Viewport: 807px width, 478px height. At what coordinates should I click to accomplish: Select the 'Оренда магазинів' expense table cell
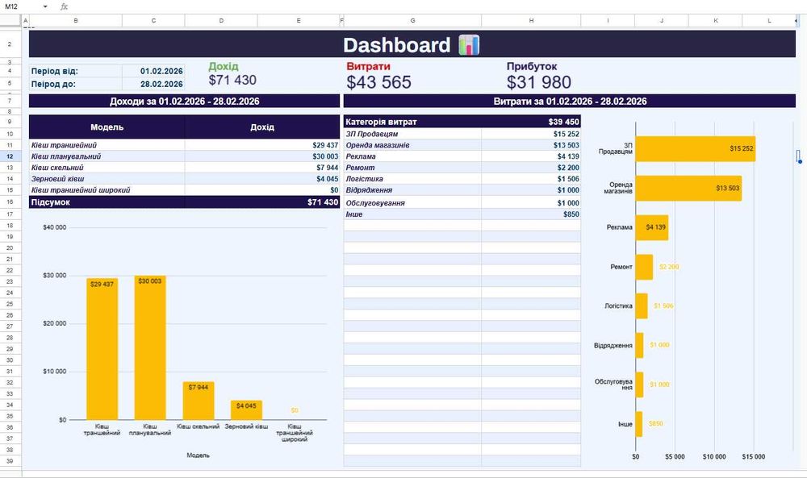[x=412, y=145]
